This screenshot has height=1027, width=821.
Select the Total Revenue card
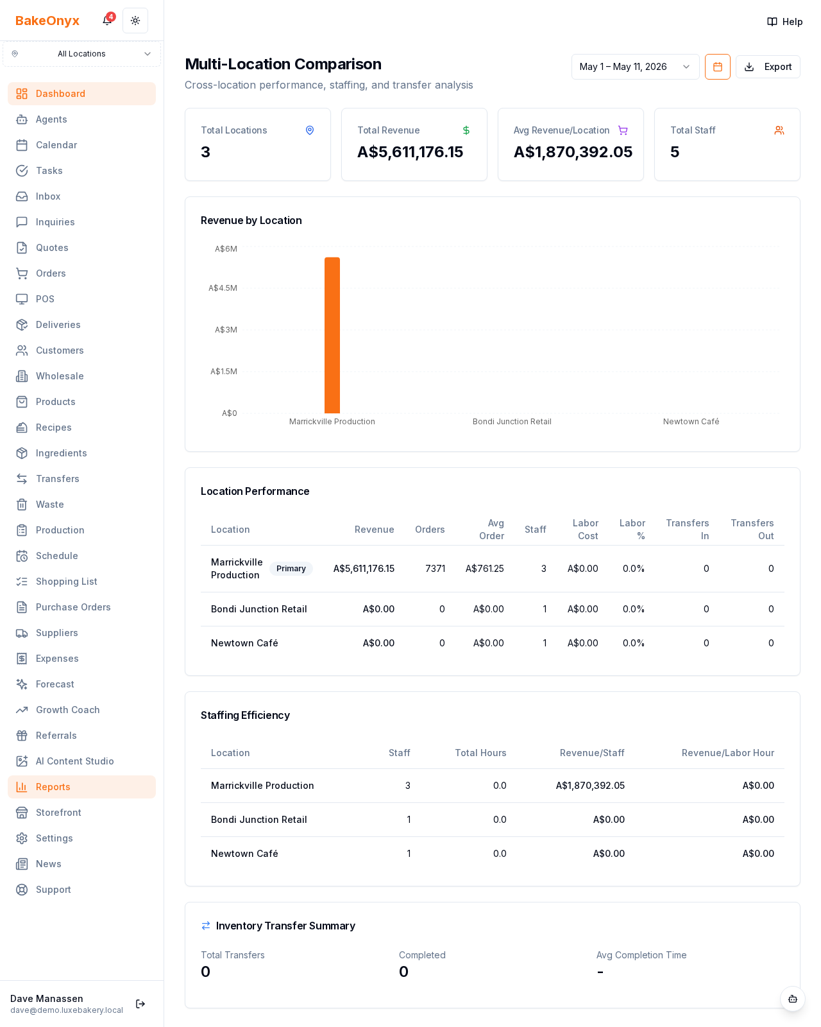tap(414, 144)
